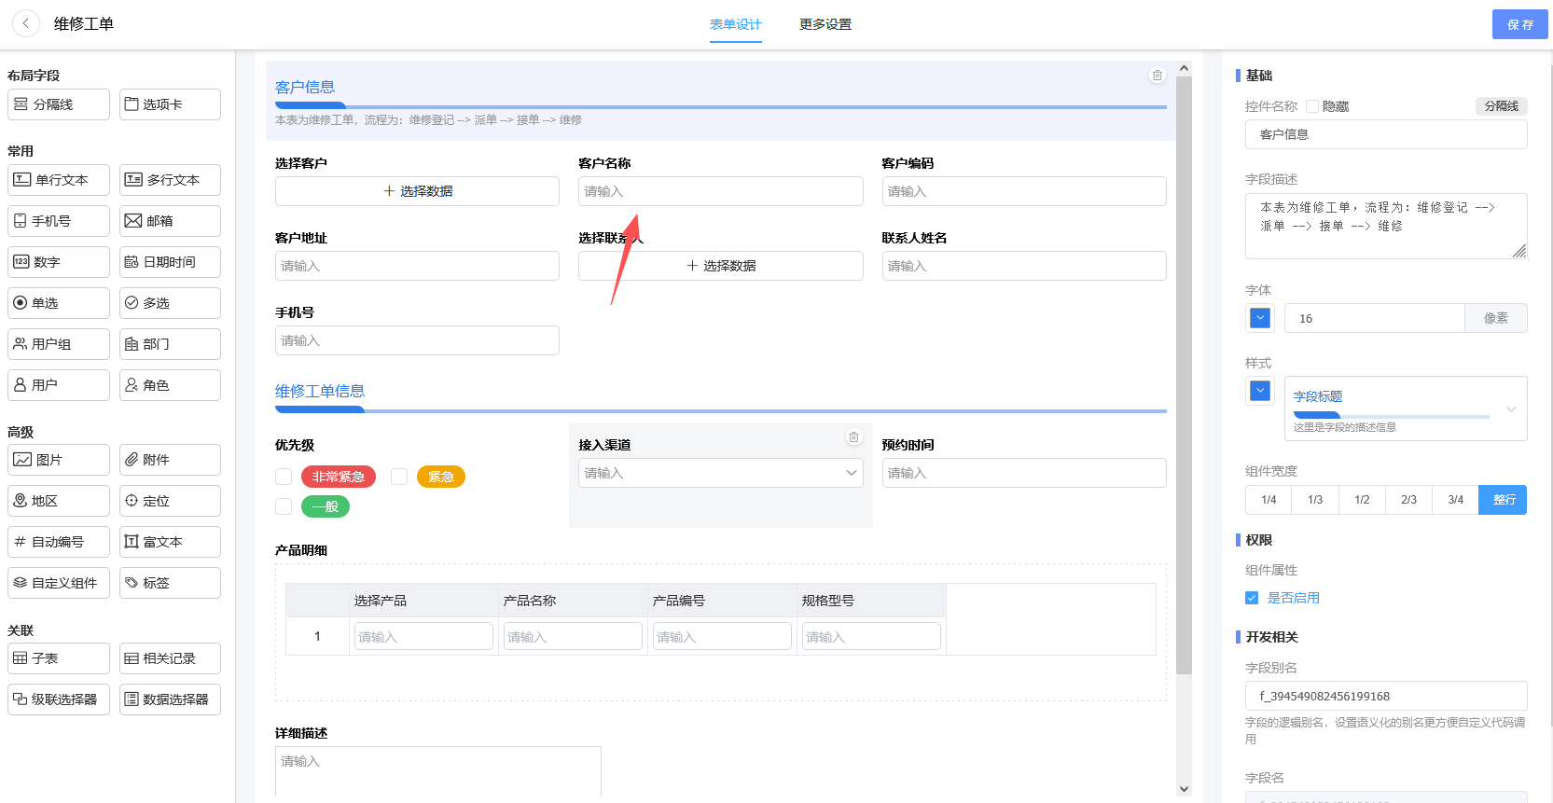Add a 数据选择器 data selector
This screenshot has width=1553, height=803.
(x=170, y=699)
